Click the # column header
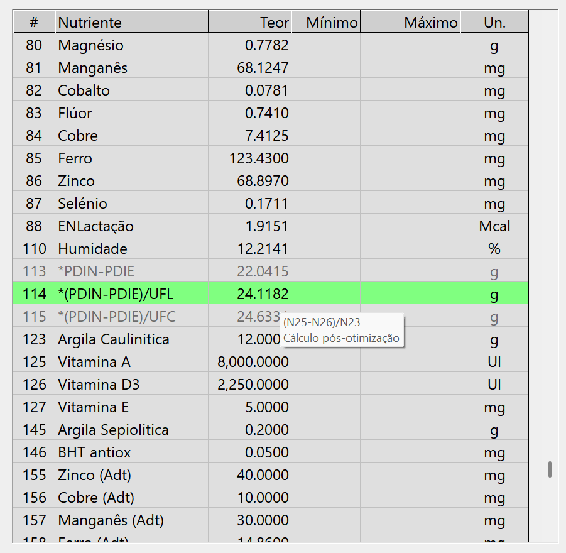This screenshot has height=553, width=566. point(34,23)
